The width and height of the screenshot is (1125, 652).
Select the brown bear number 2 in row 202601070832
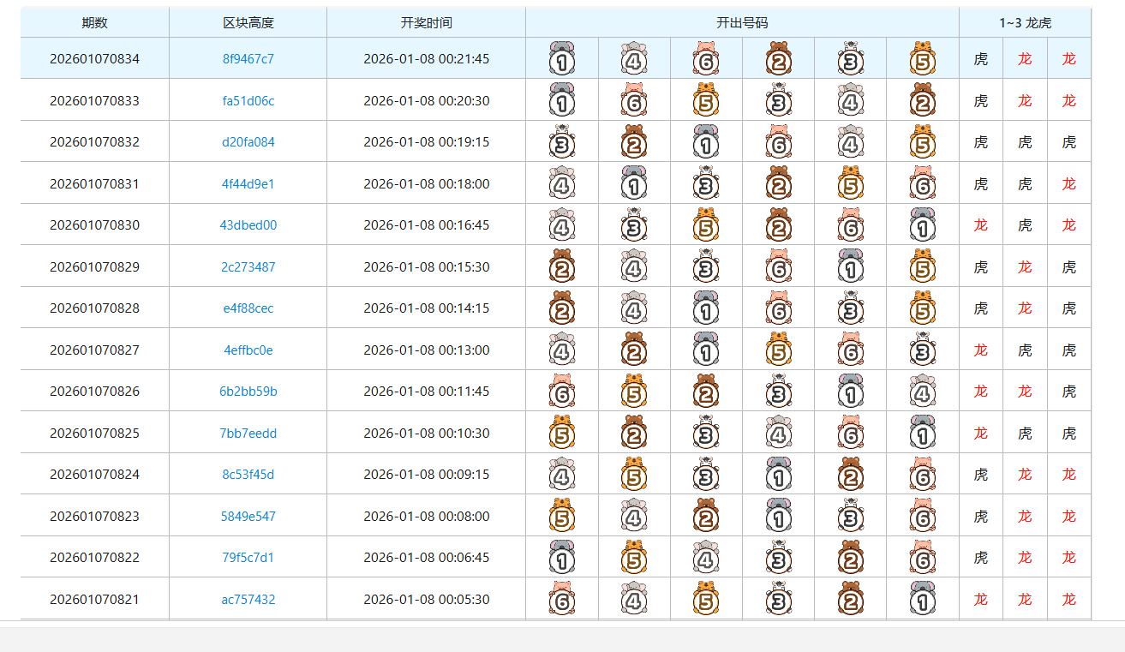coord(633,141)
